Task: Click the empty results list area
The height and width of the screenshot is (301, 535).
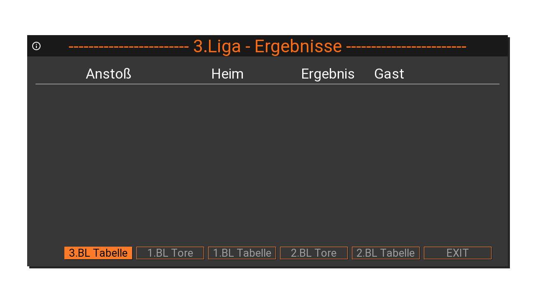Action: click(267, 163)
